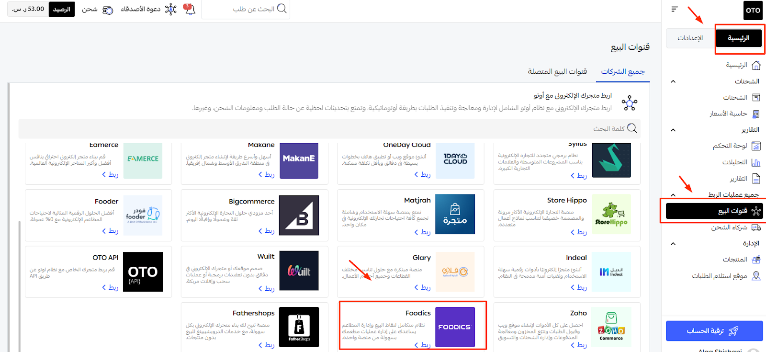Click the 1Day Cloud logo
This screenshot has height=352, width=766.
455,160
